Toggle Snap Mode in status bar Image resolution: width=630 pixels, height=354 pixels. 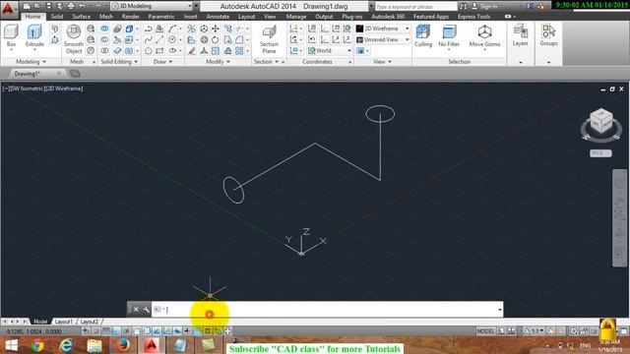coord(96,331)
